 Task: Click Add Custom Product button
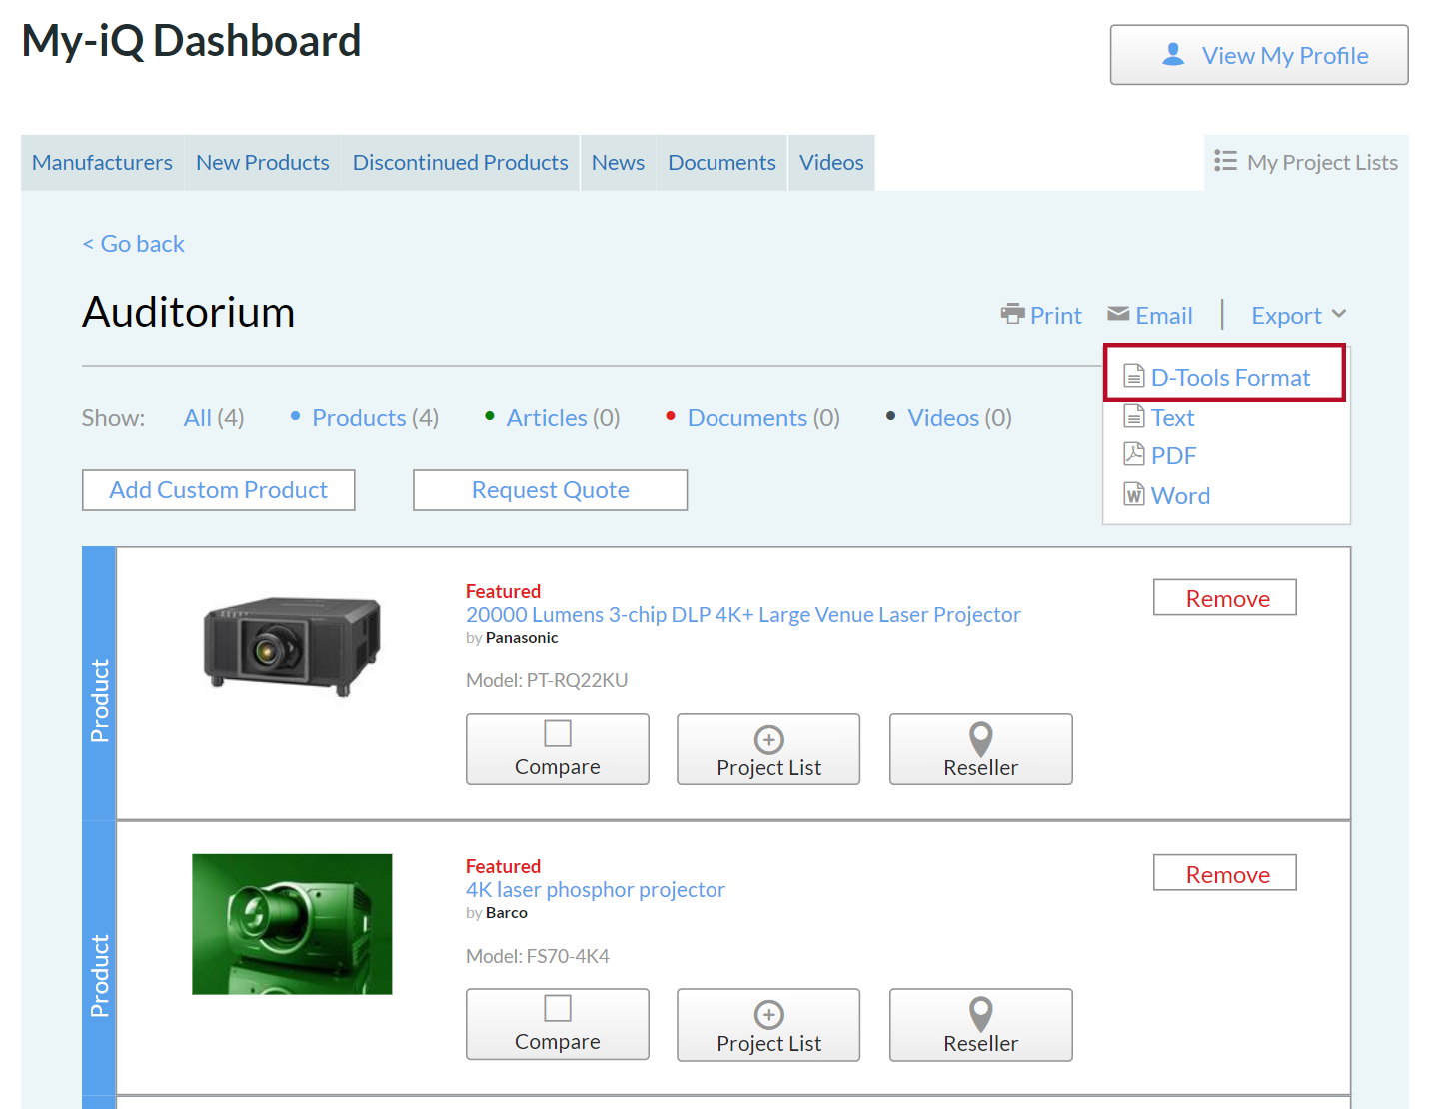pos(219,490)
